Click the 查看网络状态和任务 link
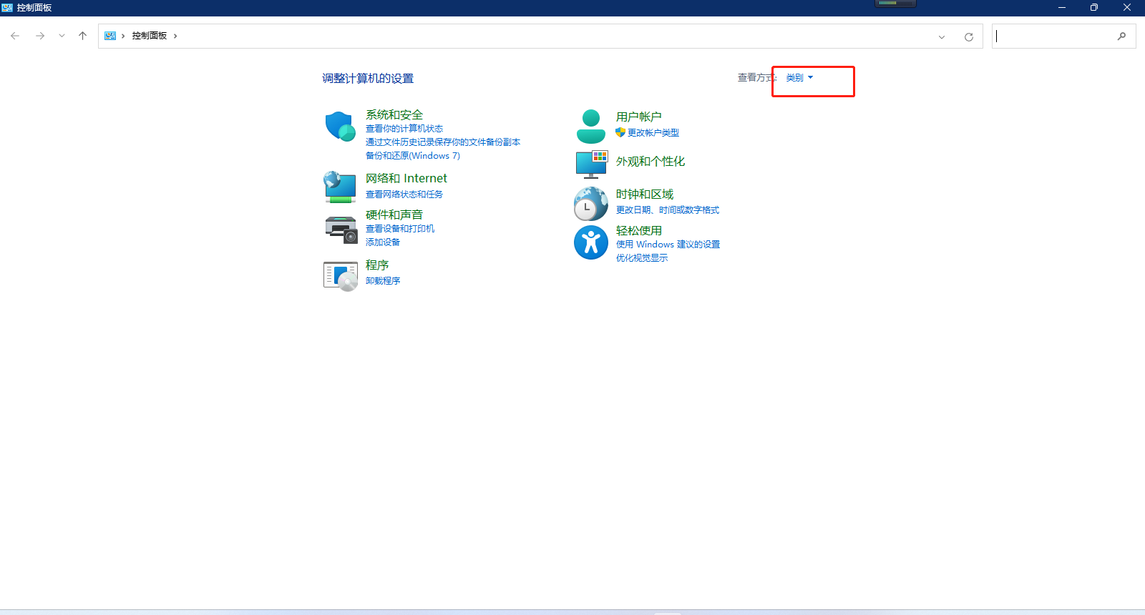This screenshot has width=1145, height=615. [404, 195]
